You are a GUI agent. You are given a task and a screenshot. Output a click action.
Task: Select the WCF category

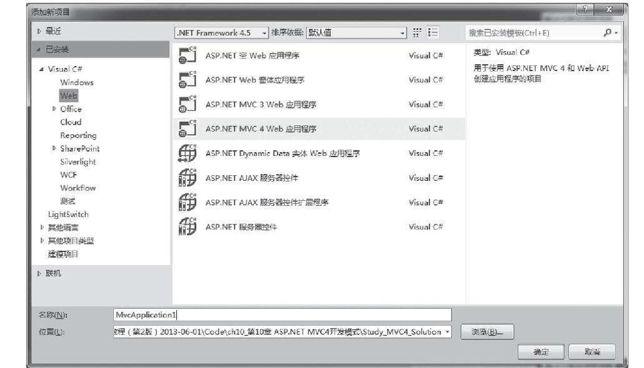pyautogui.click(x=68, y=175)
